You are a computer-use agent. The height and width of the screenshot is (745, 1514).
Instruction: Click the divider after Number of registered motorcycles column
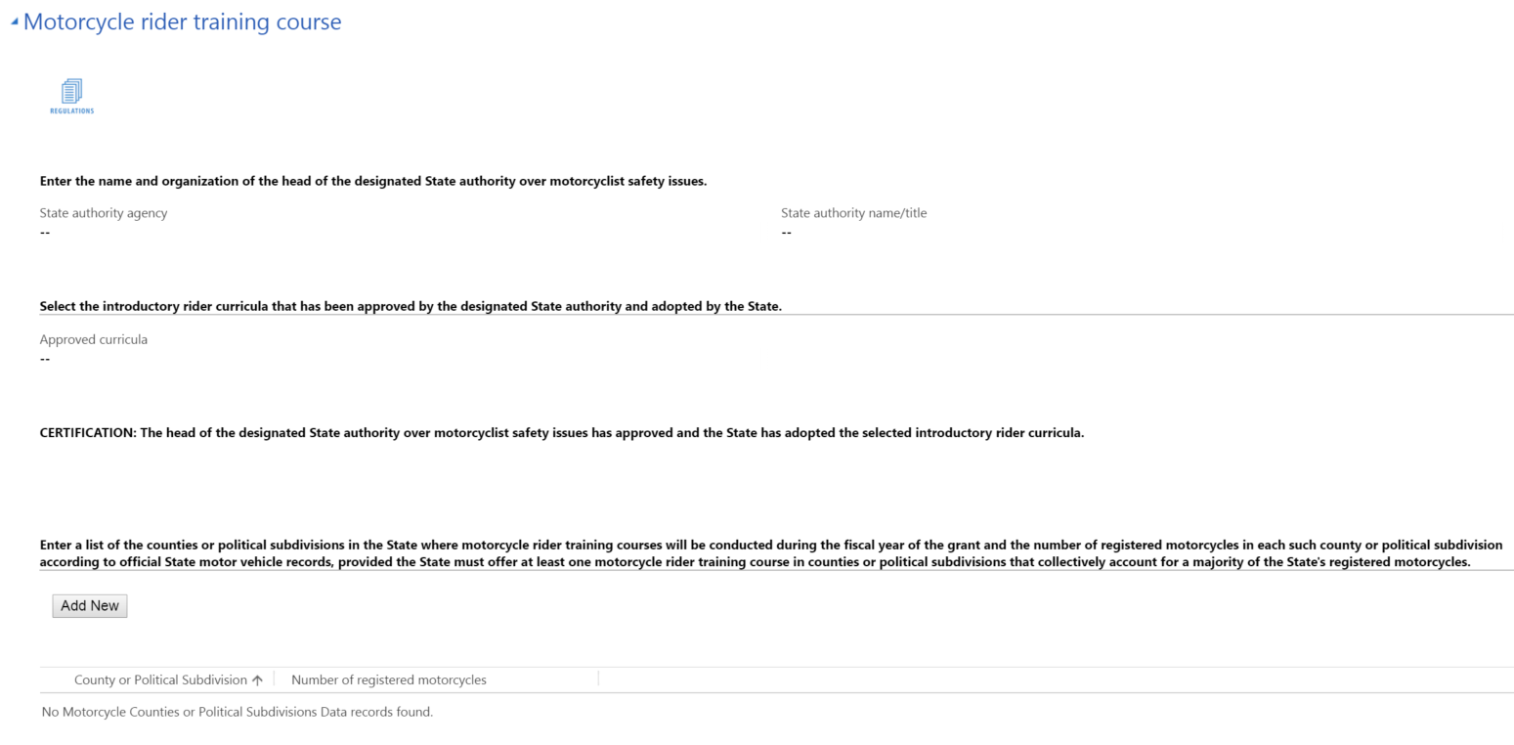[598, 679]
